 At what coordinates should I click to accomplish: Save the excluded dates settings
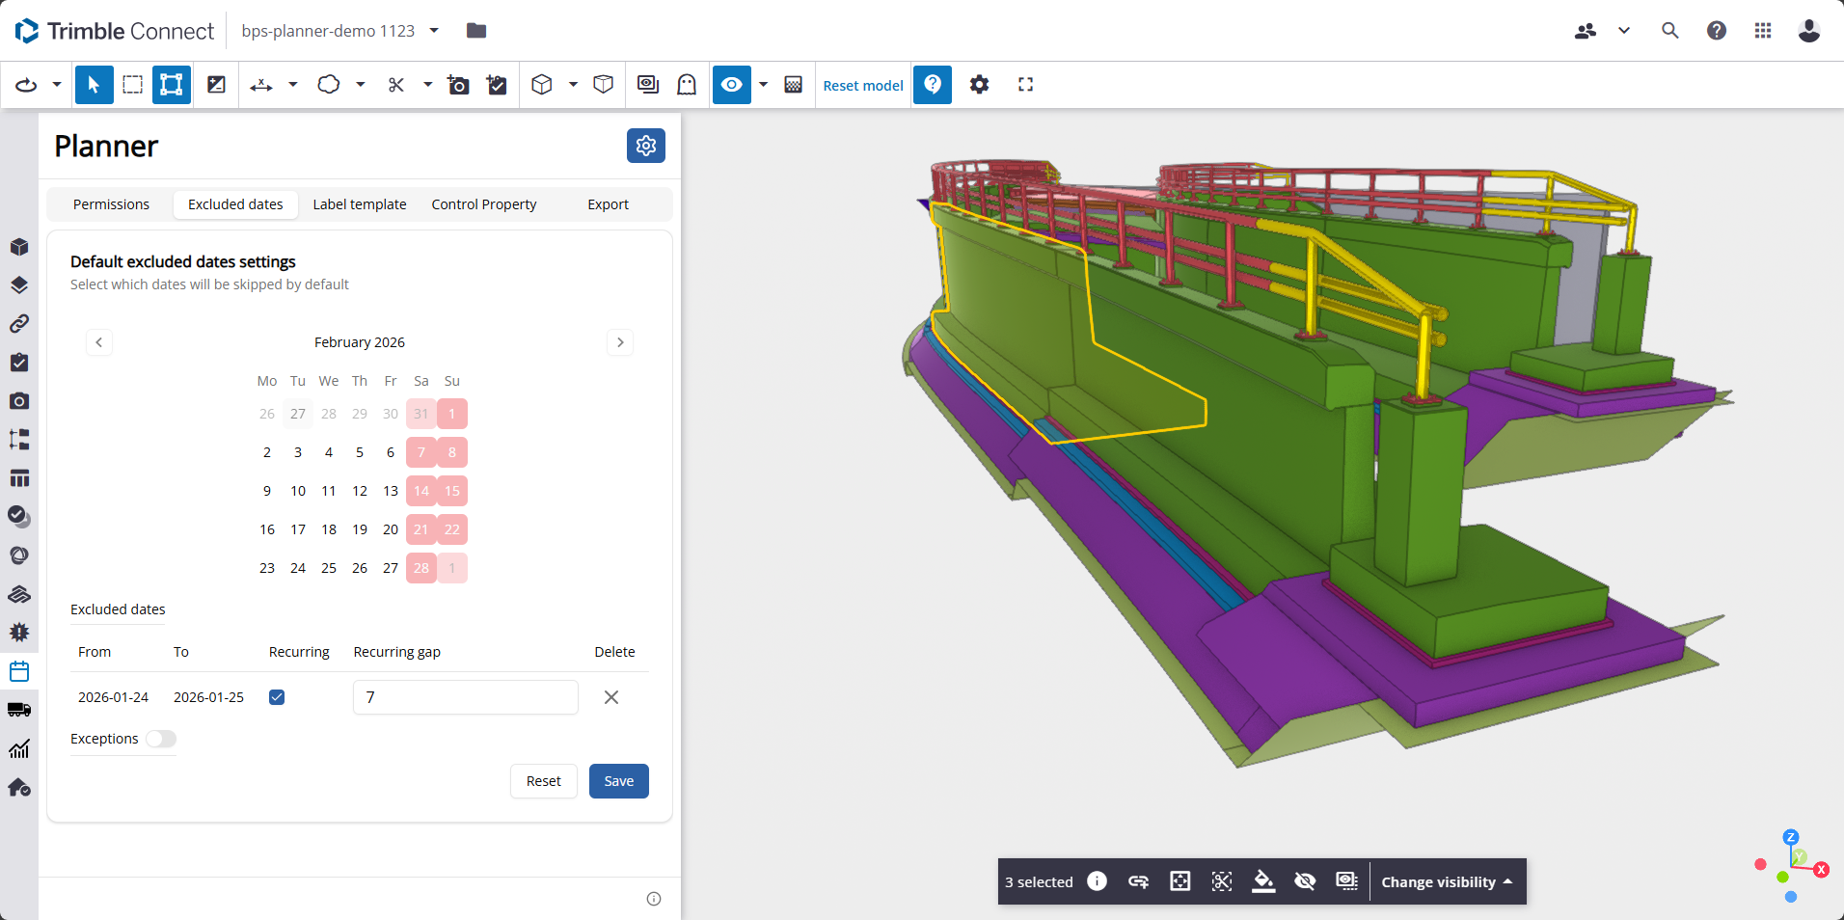tap(619, 781)
